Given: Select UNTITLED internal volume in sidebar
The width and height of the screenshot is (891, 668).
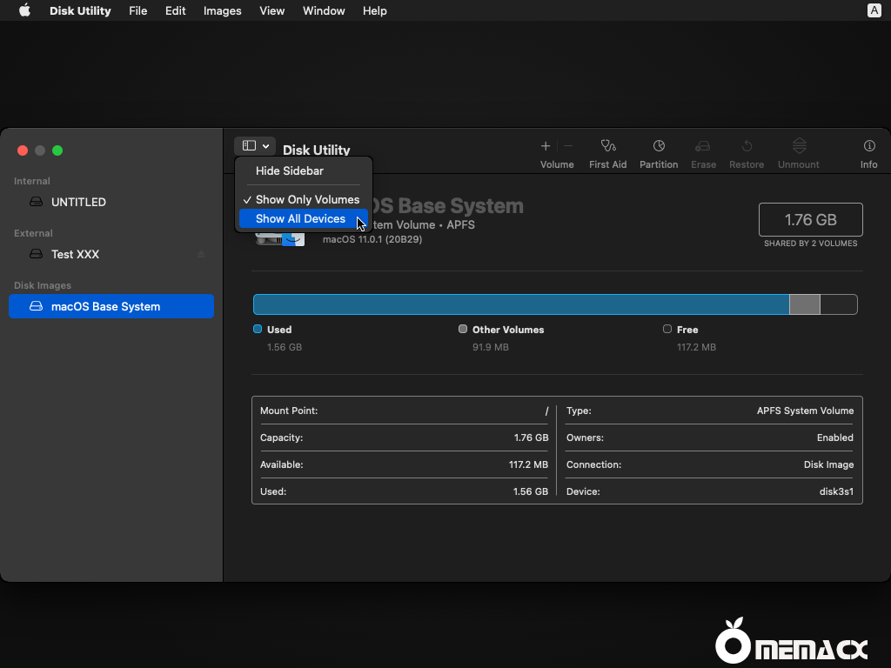Looking at the screenshot, I should click(78, 202).
